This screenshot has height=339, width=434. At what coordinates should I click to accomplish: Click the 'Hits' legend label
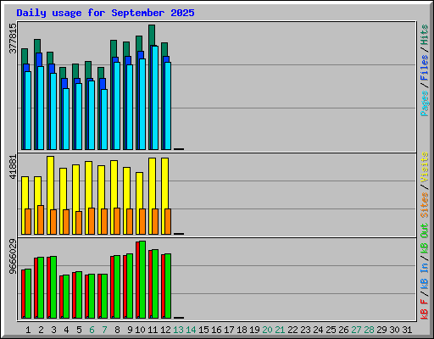tap(425, 35)
